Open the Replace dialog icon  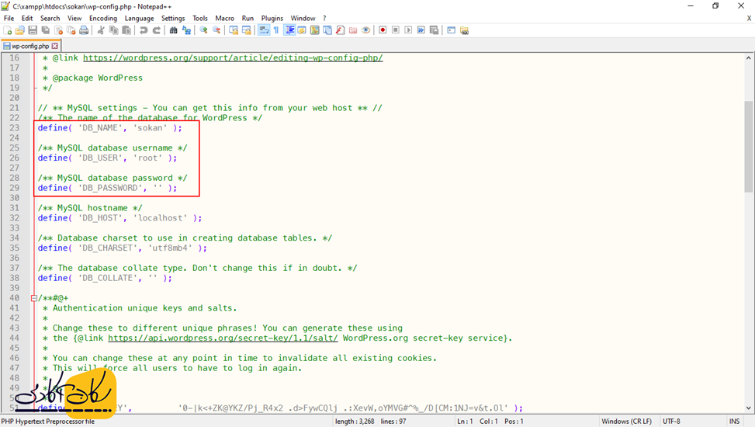186,30
